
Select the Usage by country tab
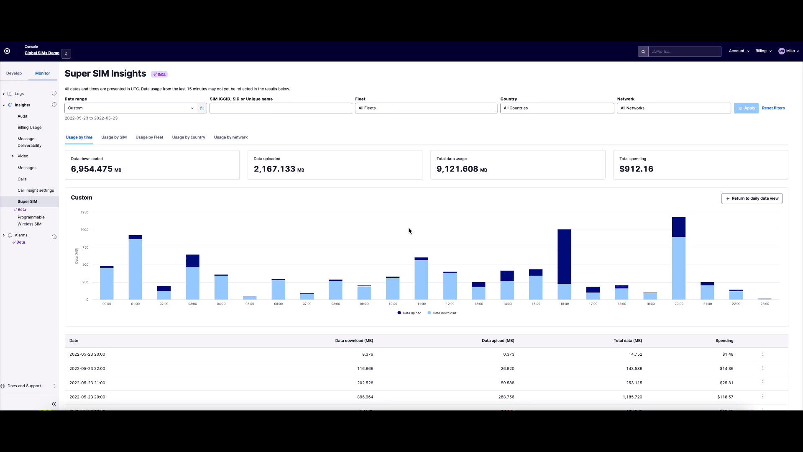(189, 137)
